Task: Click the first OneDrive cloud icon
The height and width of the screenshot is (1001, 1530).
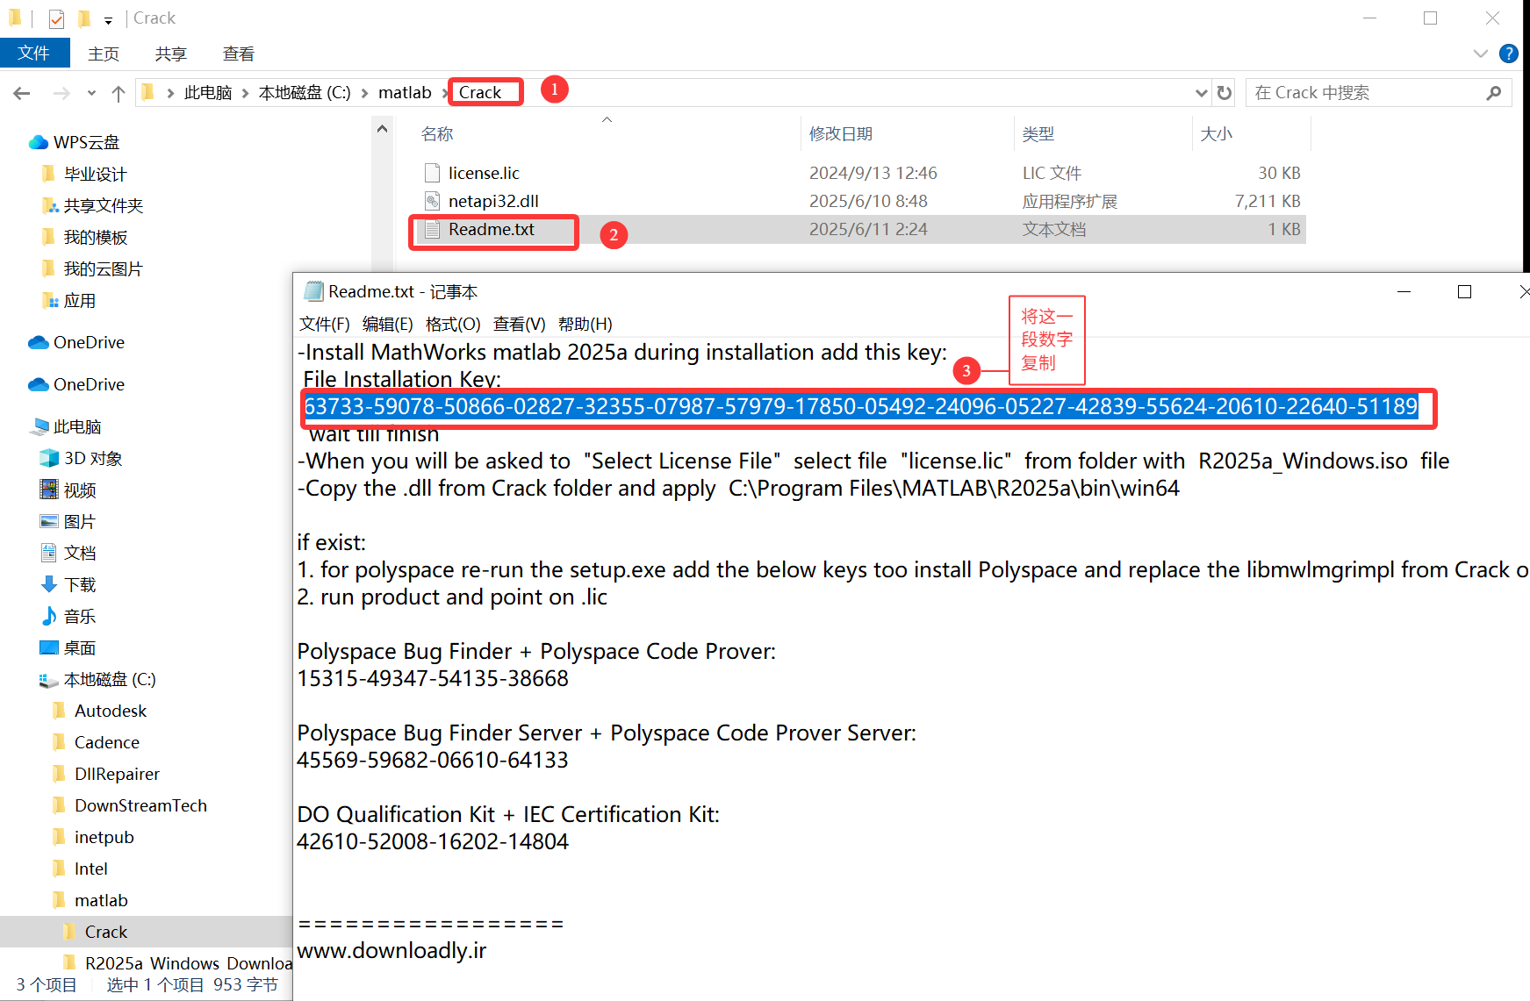Action: (38, 342)
